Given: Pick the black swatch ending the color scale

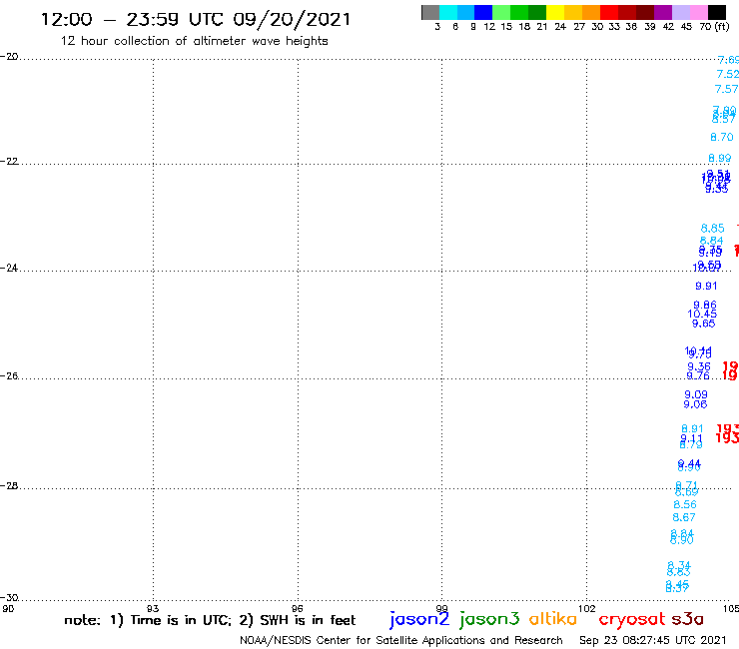Looking at the screenshot, I should pos(716,12).
